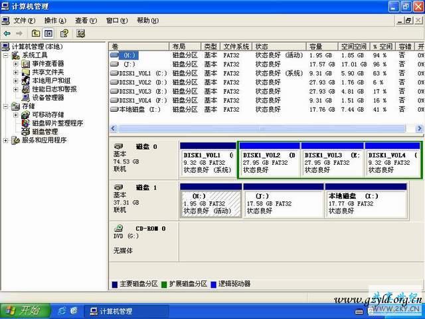Open the 操作(A) menu
This screenshot has height=319, width=425.
click(55, 21)
